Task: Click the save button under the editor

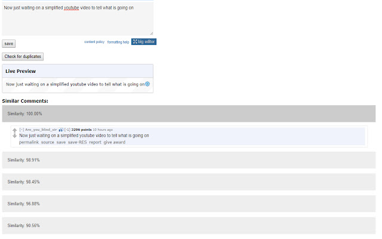Action: point(9,44)
